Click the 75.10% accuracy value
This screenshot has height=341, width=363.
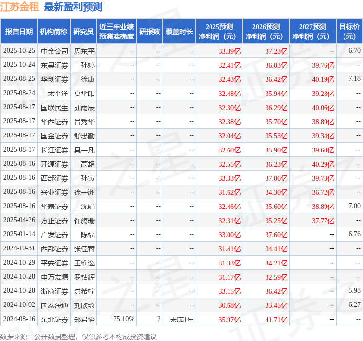(x=124, y=319)
